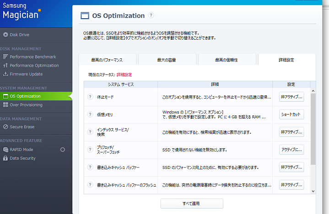This screenshot has height=214, width=329.
Task: Click help icon for インデックス サービス row
Action: [x=90, y=132]
